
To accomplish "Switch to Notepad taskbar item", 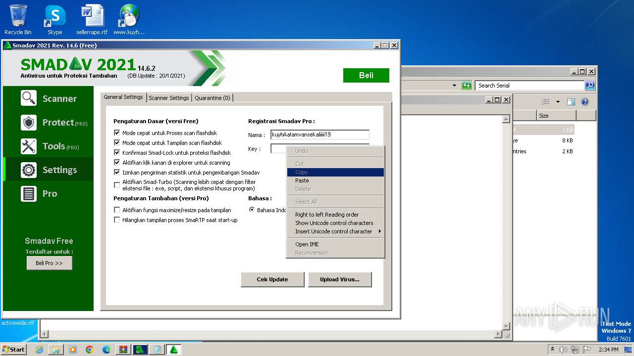I will (x=157, y=350).
